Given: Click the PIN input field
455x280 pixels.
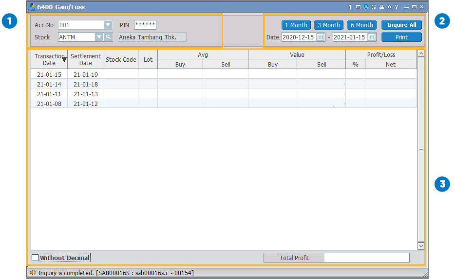Looking at the screenshot, I should (x=145, y=25).
